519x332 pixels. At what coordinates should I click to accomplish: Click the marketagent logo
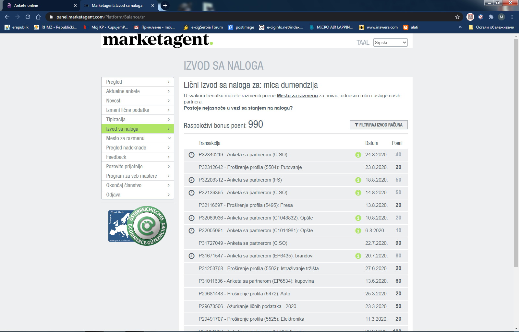tap(158, 40)
